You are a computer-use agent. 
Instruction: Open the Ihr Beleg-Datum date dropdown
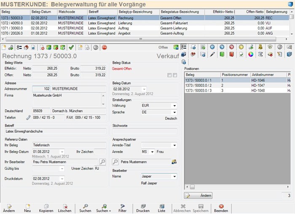(x=62, y=152)
